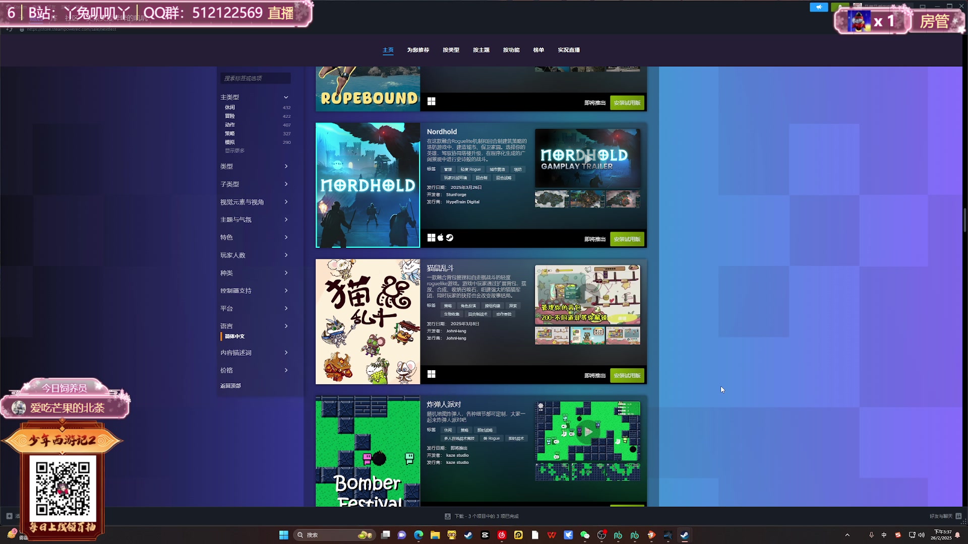
Task: Open the 实况直播 tab
Action: 569,50
